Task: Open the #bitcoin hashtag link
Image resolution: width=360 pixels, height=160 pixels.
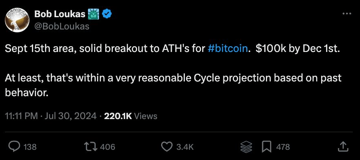Action: pos(227,50)
